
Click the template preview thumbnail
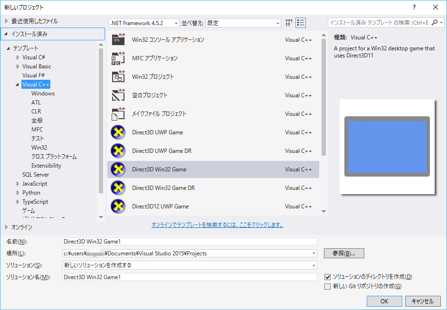tap(387, 146)
